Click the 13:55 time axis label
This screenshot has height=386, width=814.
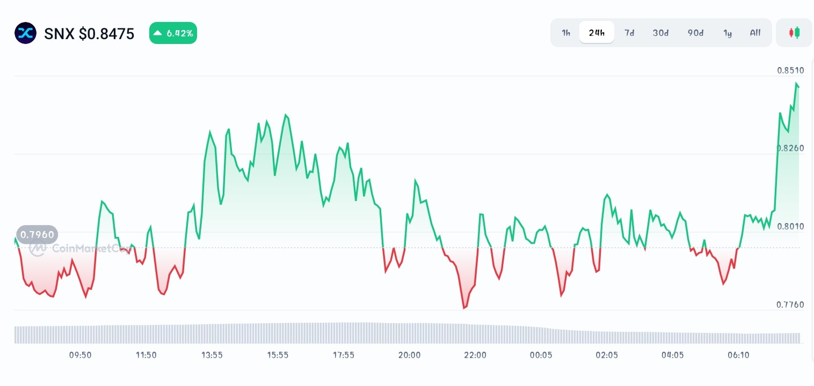[212, 355]
